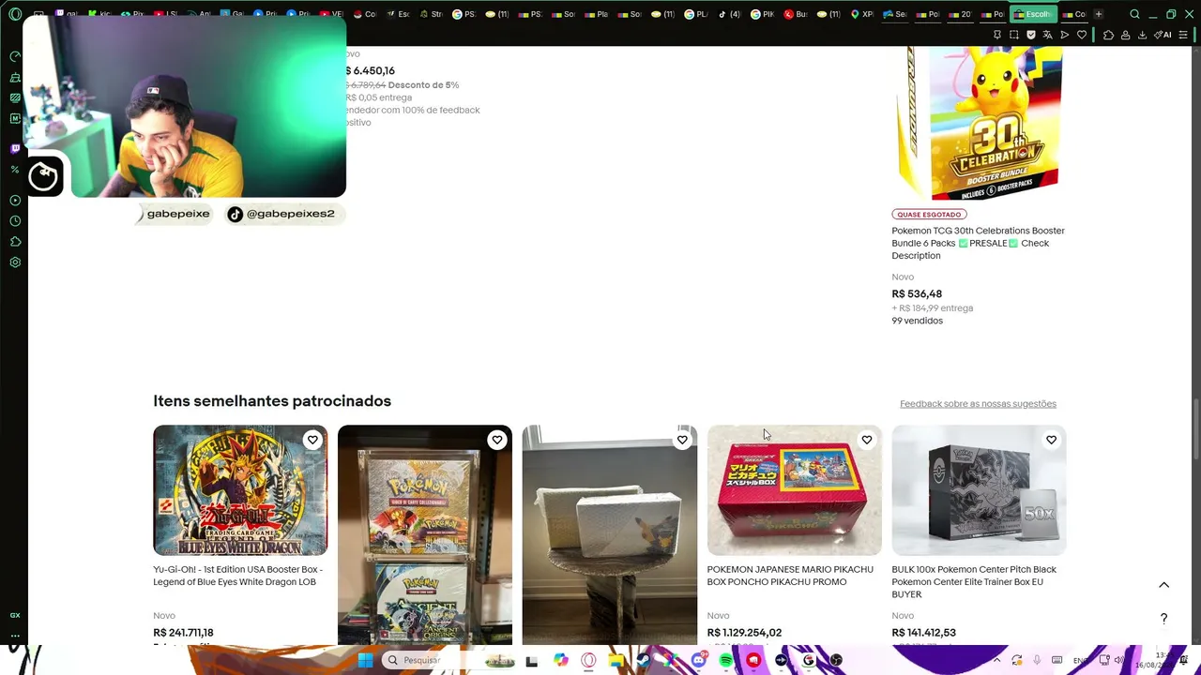Favorite the Pokemon acrylic case booster item
This screenshot has height=675, width=1201.
pyautogui.click(x=497, y=440)
